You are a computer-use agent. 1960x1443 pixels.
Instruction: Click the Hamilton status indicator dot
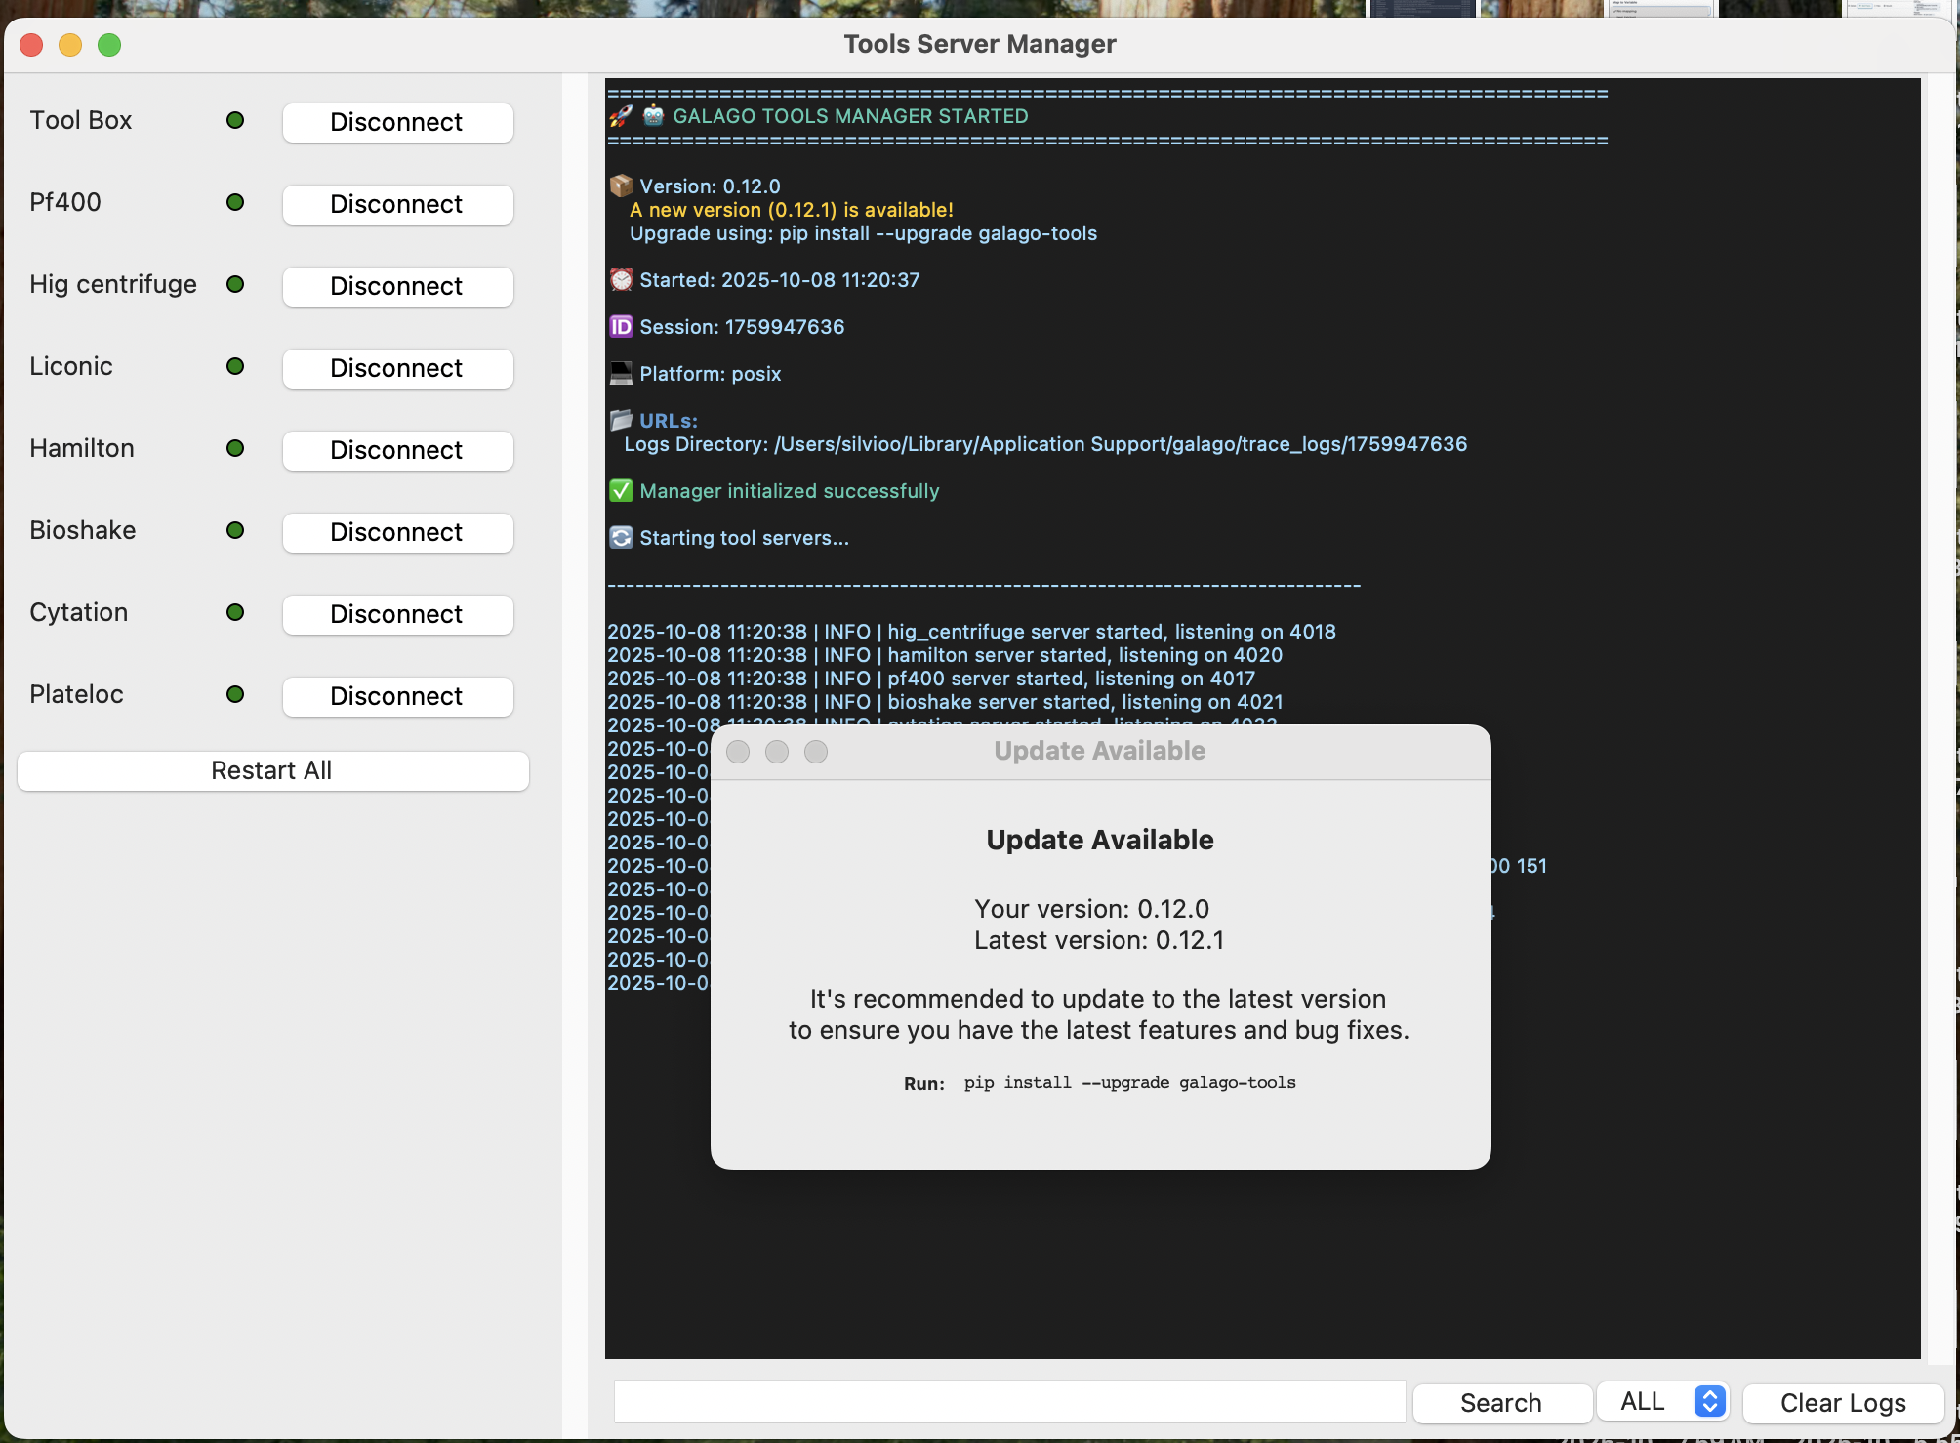coord(235,448)
